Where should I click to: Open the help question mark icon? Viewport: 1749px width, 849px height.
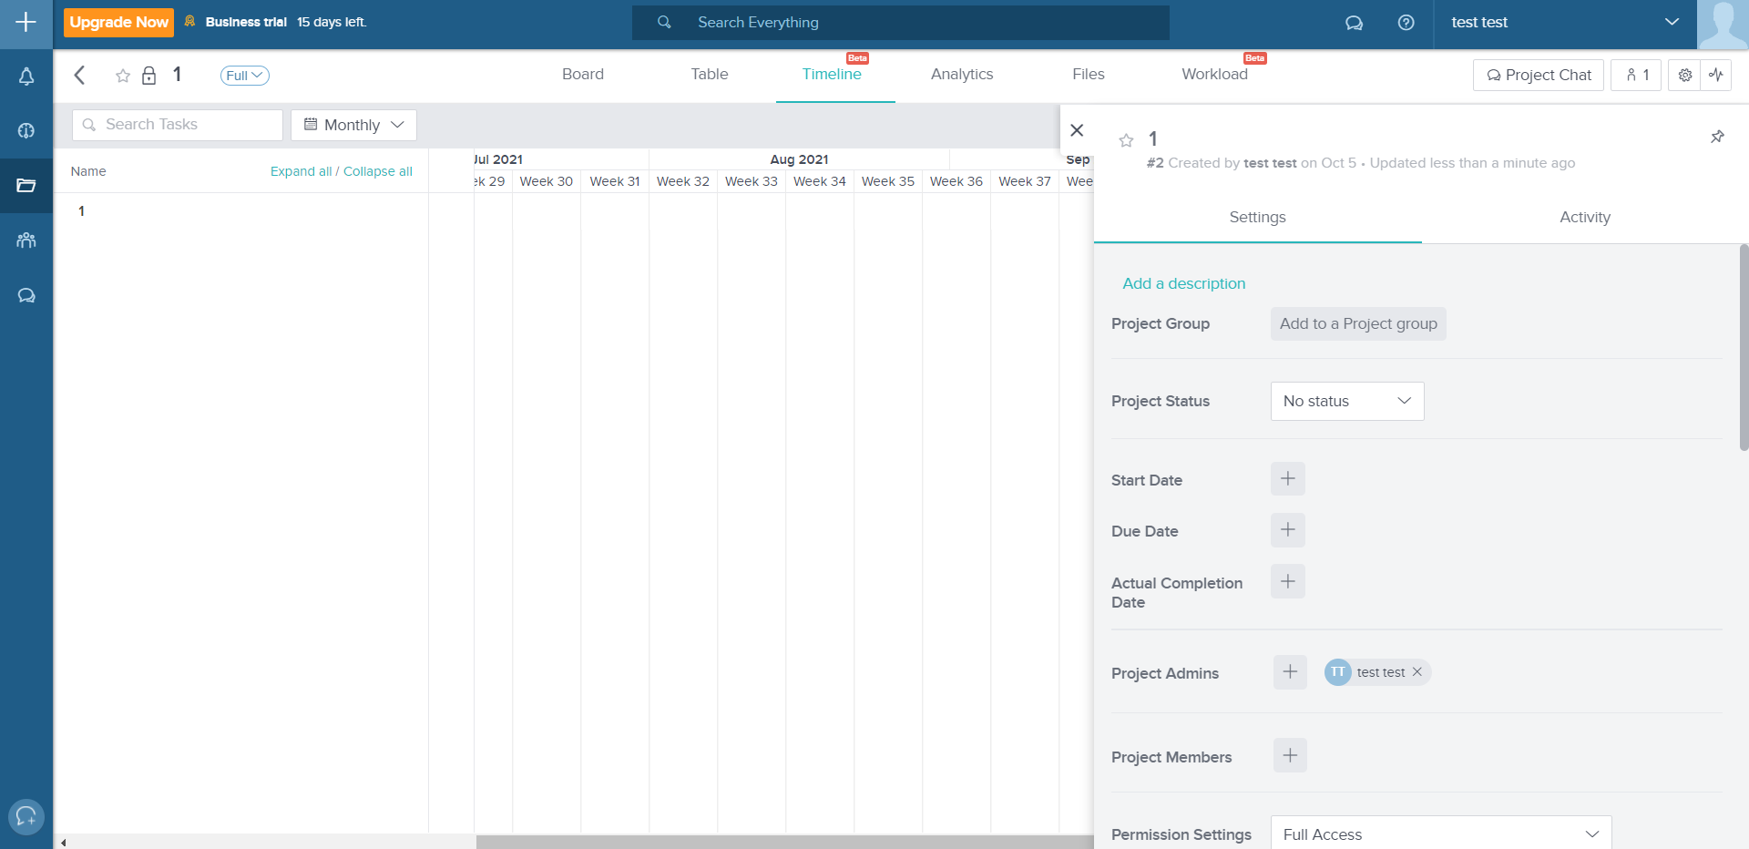pos(1406,23)
